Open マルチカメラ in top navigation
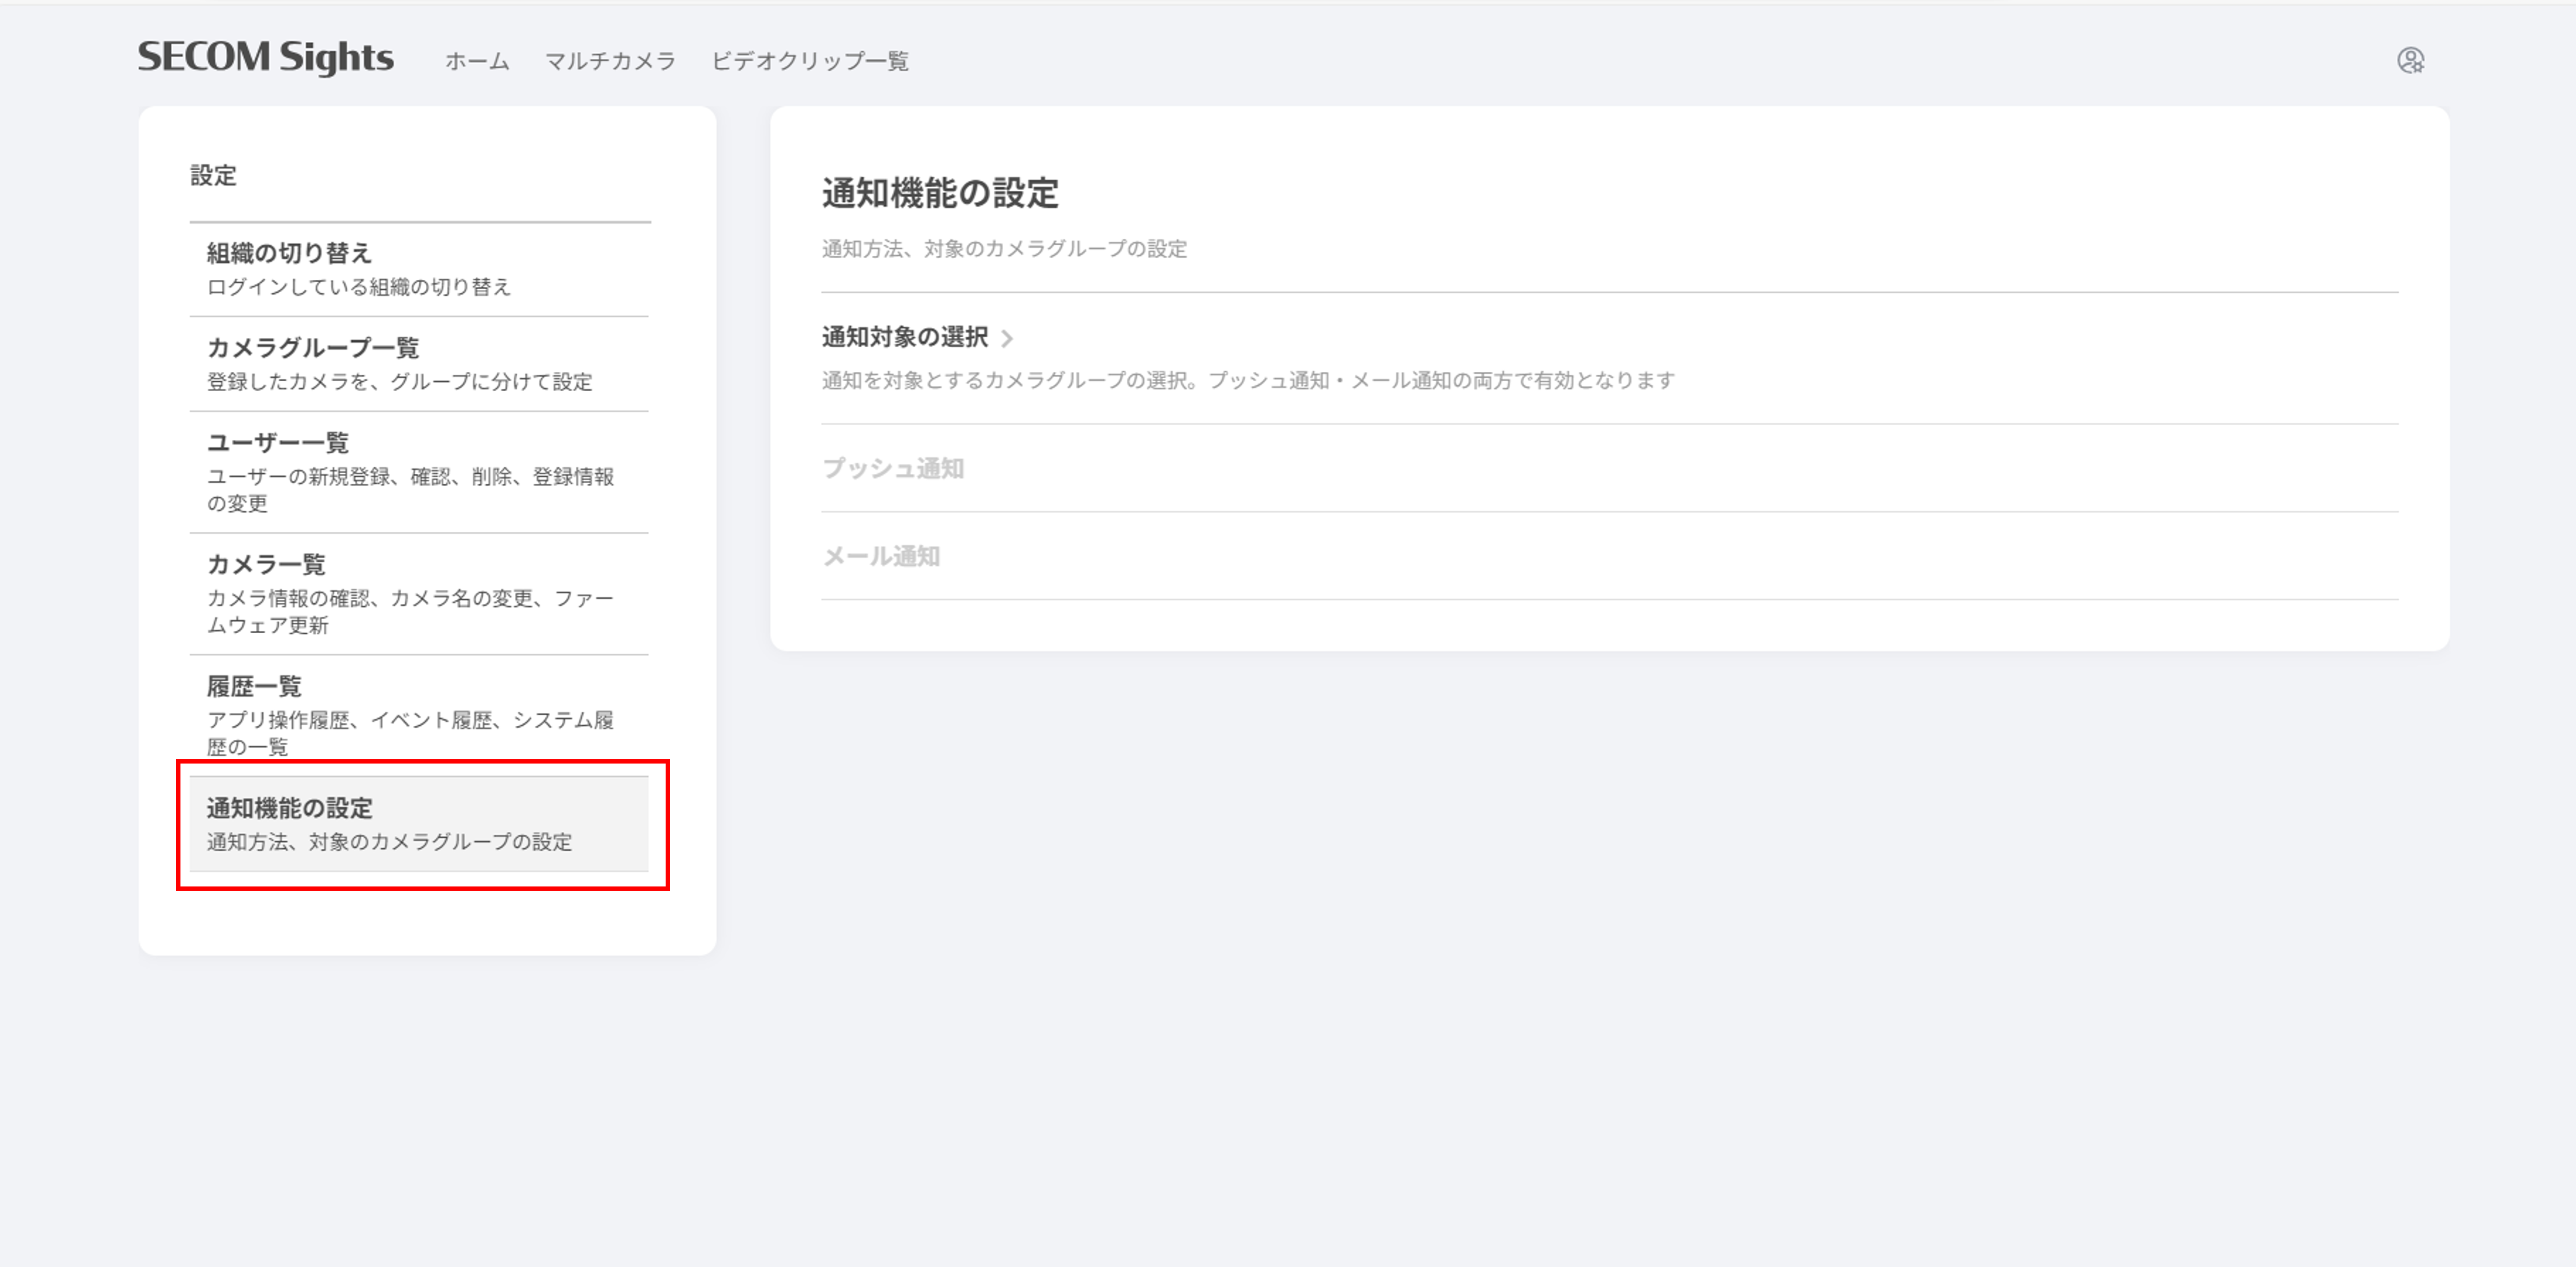This screenshot has width=2576, height=1267. pyautogui.click(x=610, y=61)
